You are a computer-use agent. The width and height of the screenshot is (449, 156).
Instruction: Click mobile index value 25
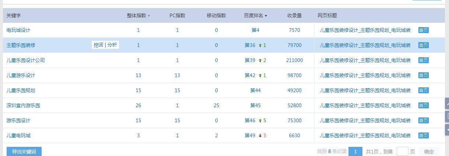coord(216,105)
